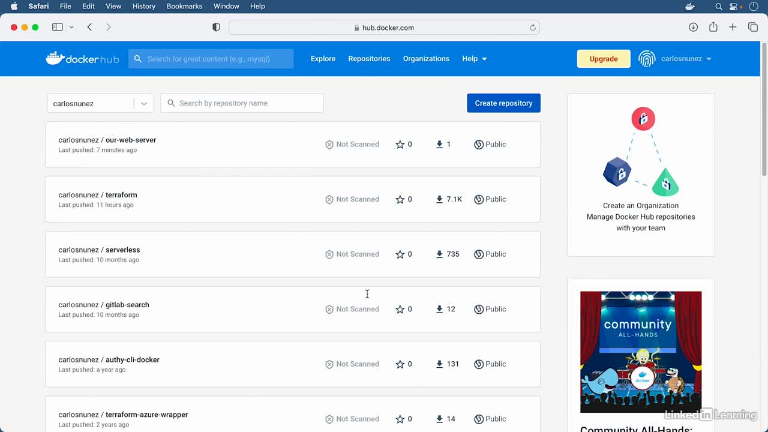This screenshot has height=432, width=768.
Task: Click the 131 pull count for authy-cli-docker
Action: [453, 364]
